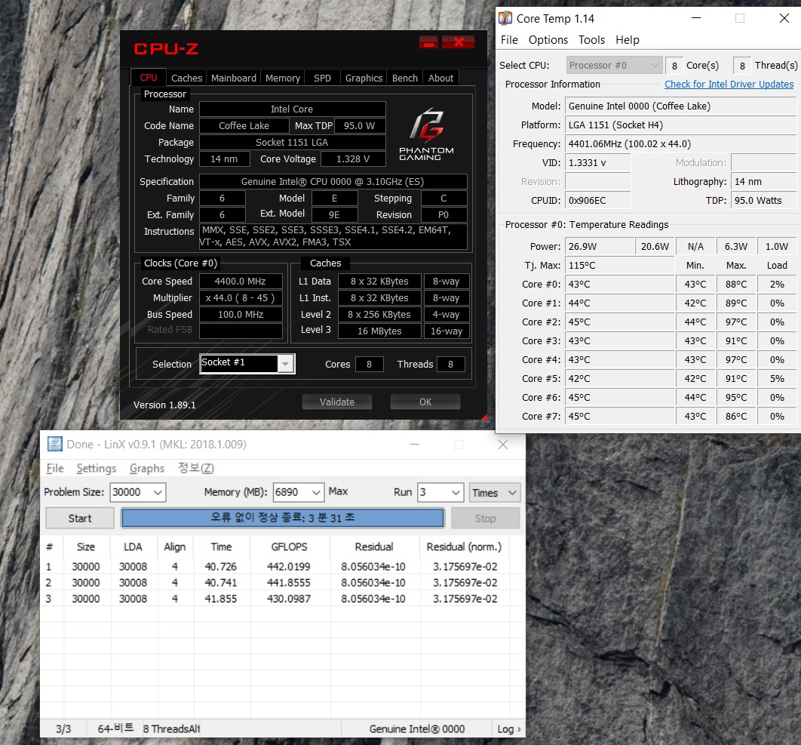Expand the Log panel in LinX status bar
Screen dimensions: 801x745
(509, 728)
